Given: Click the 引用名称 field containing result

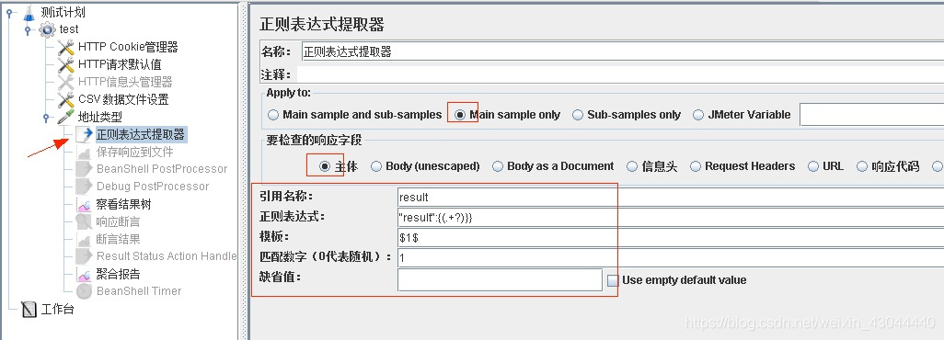Looking at the screenshot, I should [671, 197].
